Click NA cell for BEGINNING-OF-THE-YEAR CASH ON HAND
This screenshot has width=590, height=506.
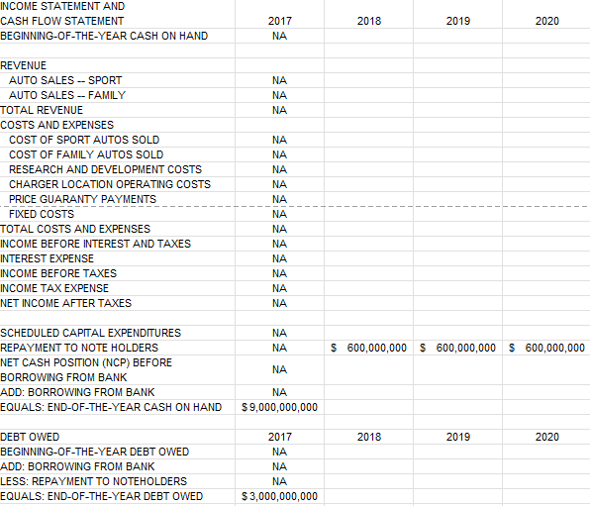(279, 36)
